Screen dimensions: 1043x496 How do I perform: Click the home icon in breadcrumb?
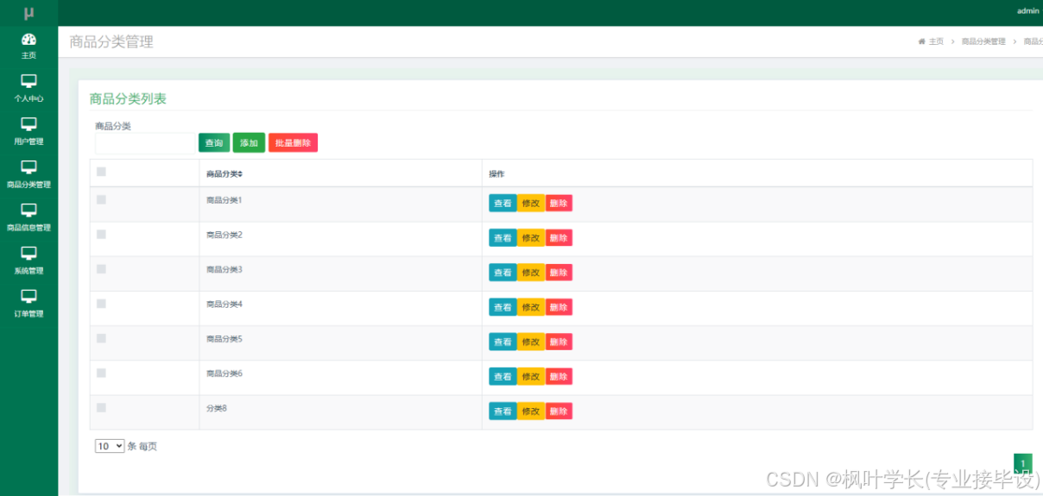click(x=922, y=41)
